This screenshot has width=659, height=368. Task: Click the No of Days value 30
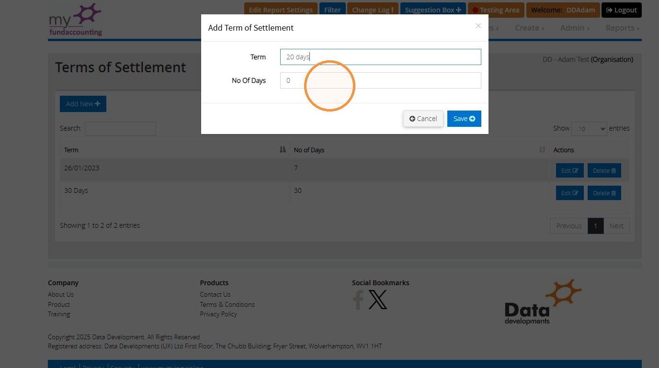pyautogui.click(x=420, y=192)
